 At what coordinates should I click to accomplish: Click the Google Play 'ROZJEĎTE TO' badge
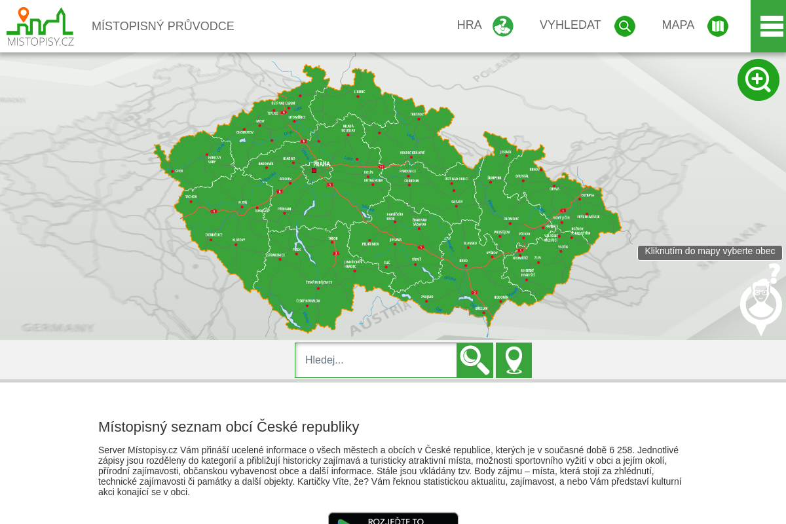coord(393,519)
